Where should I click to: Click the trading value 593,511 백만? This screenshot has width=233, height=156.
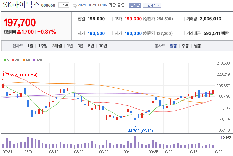[216, 33]
